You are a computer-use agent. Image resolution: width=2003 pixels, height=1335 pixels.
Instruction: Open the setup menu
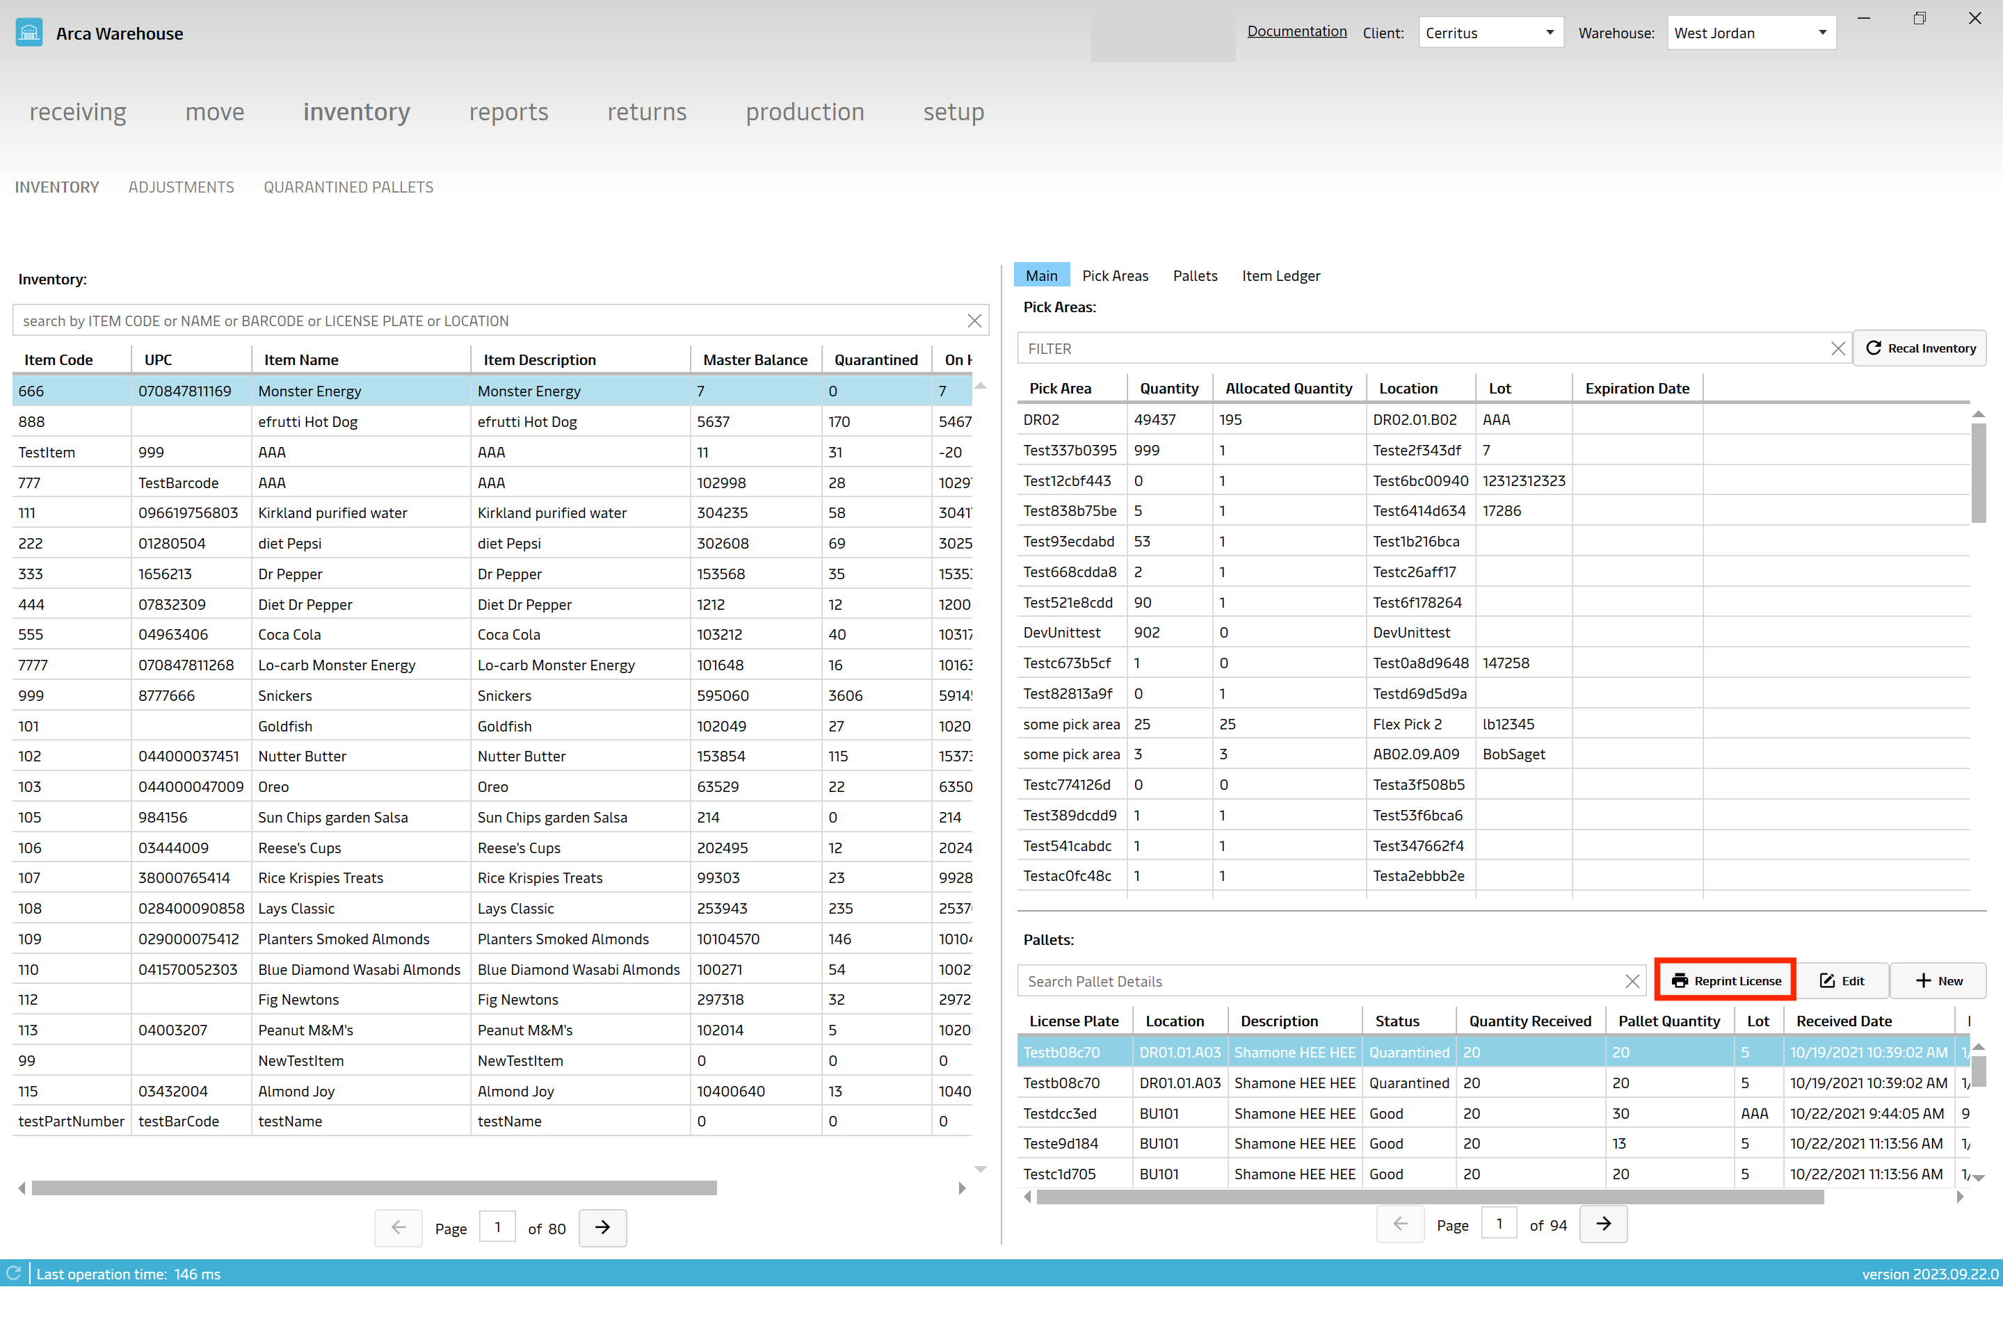[954, 111]
